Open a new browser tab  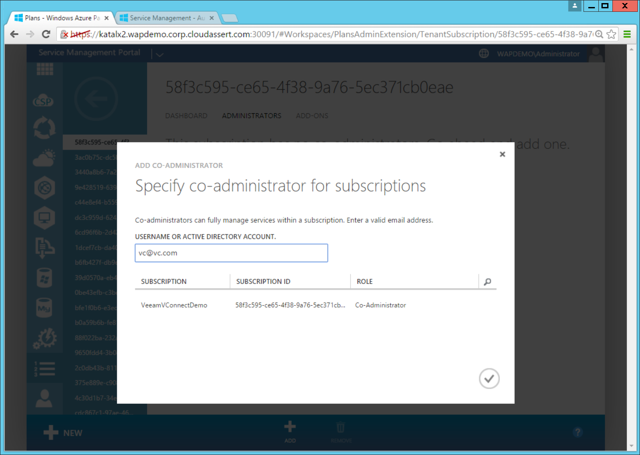[x=230, y=18]
